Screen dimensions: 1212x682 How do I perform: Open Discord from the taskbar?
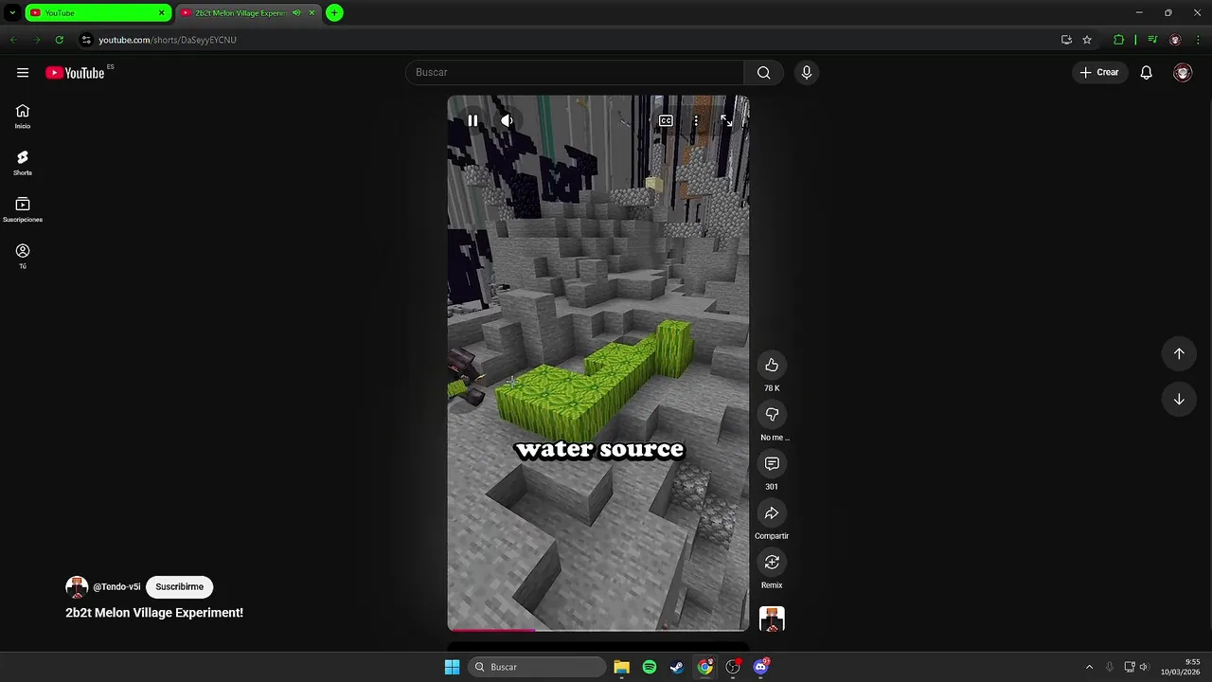(760, 667)
